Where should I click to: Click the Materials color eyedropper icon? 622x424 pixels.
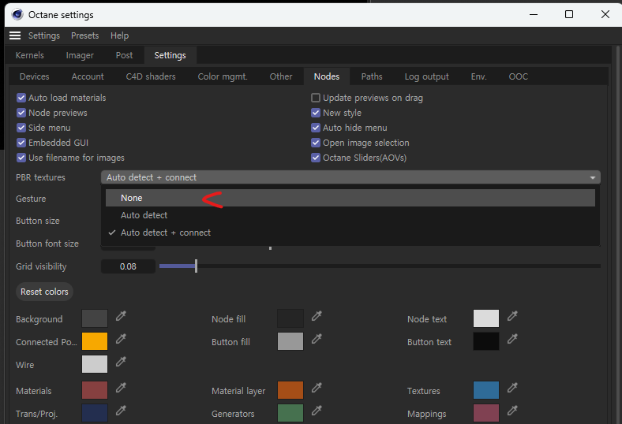[x=121, y=388]
